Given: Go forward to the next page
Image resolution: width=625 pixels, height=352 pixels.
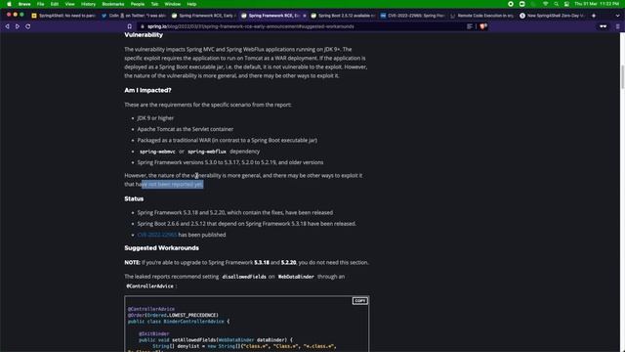Looking at the screenshot, I should [x=18, y=26].
